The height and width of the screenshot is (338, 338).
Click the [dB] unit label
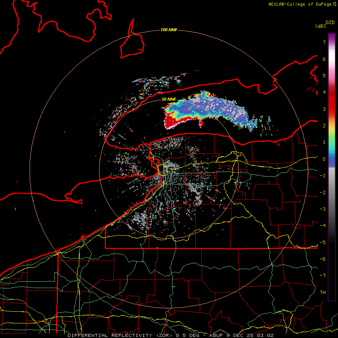pyautogui.click(x=321, y=26)
